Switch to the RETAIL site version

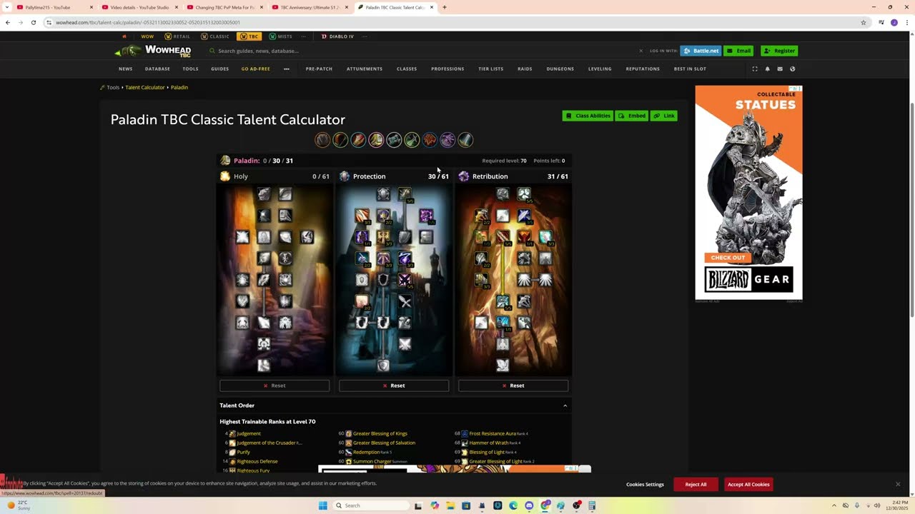[x=177, y=36]
